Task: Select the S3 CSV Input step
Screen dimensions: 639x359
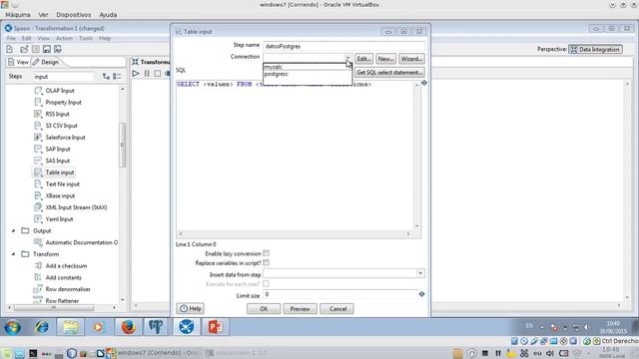Action: tap(62, 126)
